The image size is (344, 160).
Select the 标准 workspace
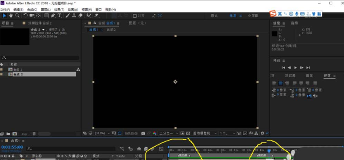pyautogui.click(x=233, y=16)
